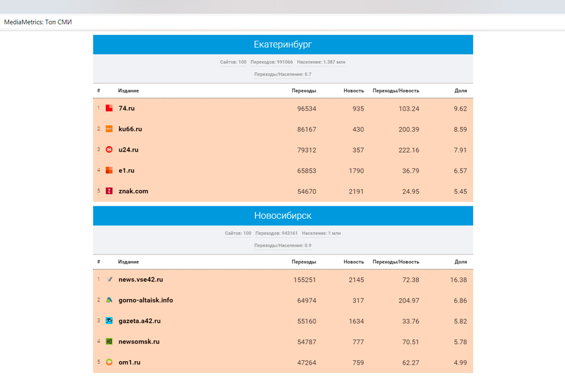
Task: Click the 74.ru site favicon
Action: pos(109,109)
